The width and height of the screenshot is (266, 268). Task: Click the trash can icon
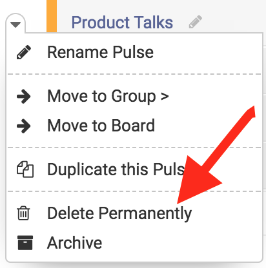[23, 213]
